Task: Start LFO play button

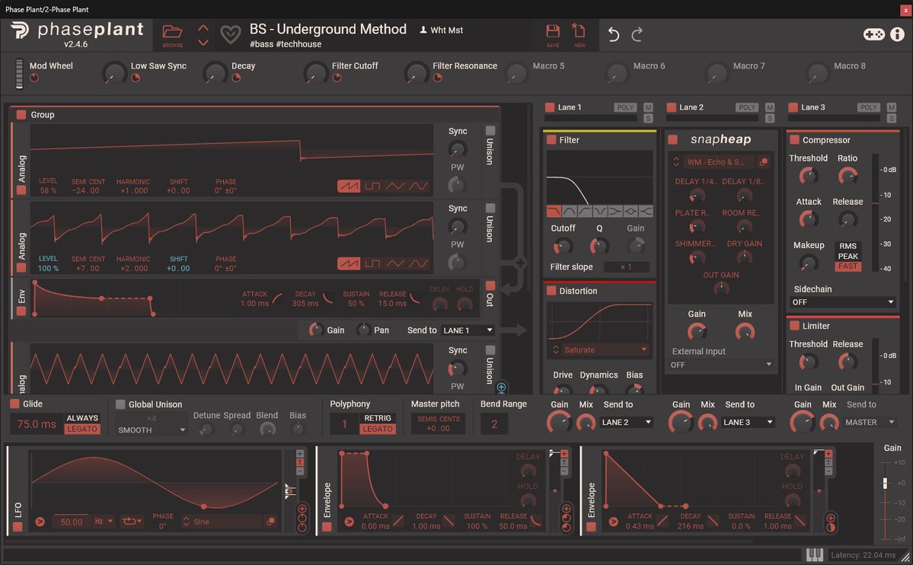Action: [x=40, y=522]
